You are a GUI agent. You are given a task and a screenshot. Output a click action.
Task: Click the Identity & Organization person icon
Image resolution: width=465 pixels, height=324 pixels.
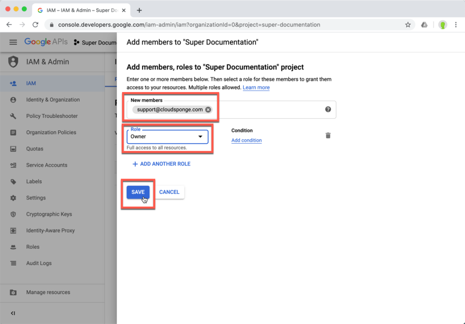coord(13,100)
